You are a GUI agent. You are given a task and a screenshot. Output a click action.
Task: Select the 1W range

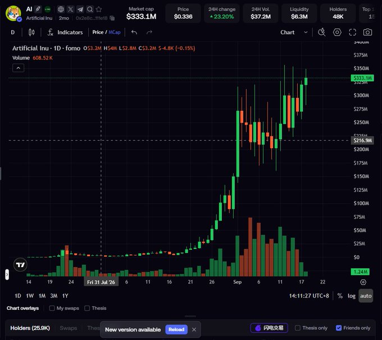[30, 296]
